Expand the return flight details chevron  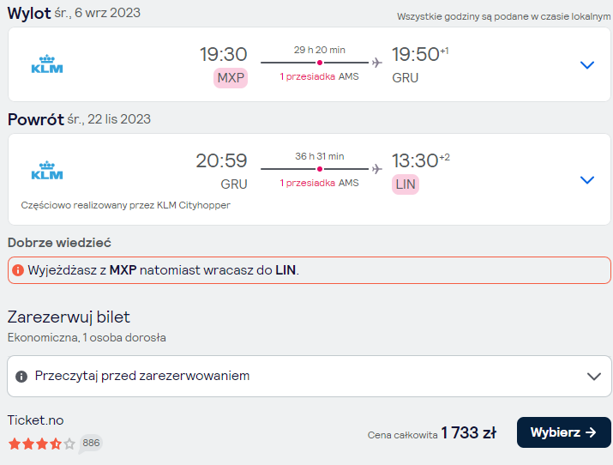(586, 180)
